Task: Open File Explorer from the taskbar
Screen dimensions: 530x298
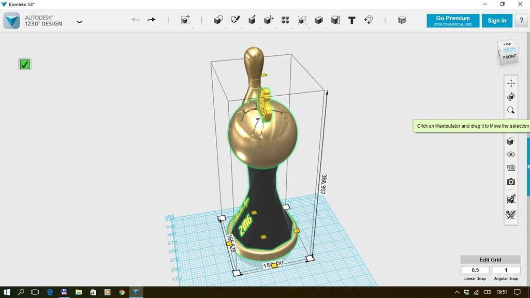Action: click(x=79, y=292)
